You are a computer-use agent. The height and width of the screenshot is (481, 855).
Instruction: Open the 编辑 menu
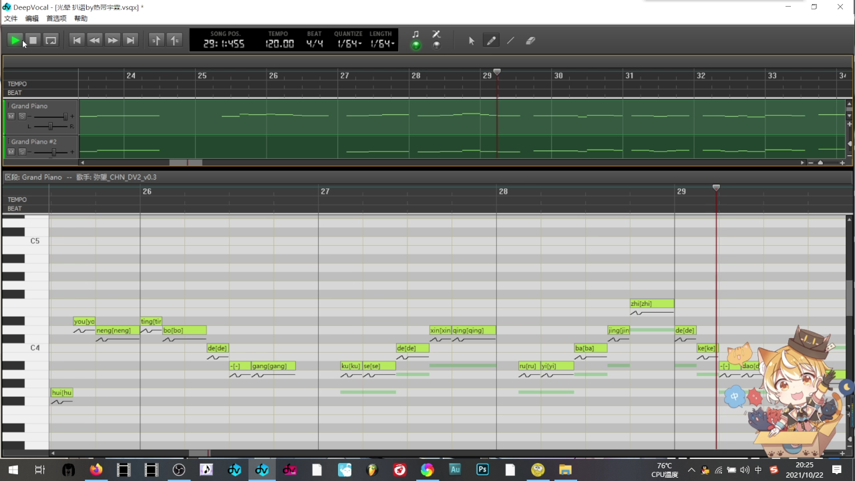point(31,19)
